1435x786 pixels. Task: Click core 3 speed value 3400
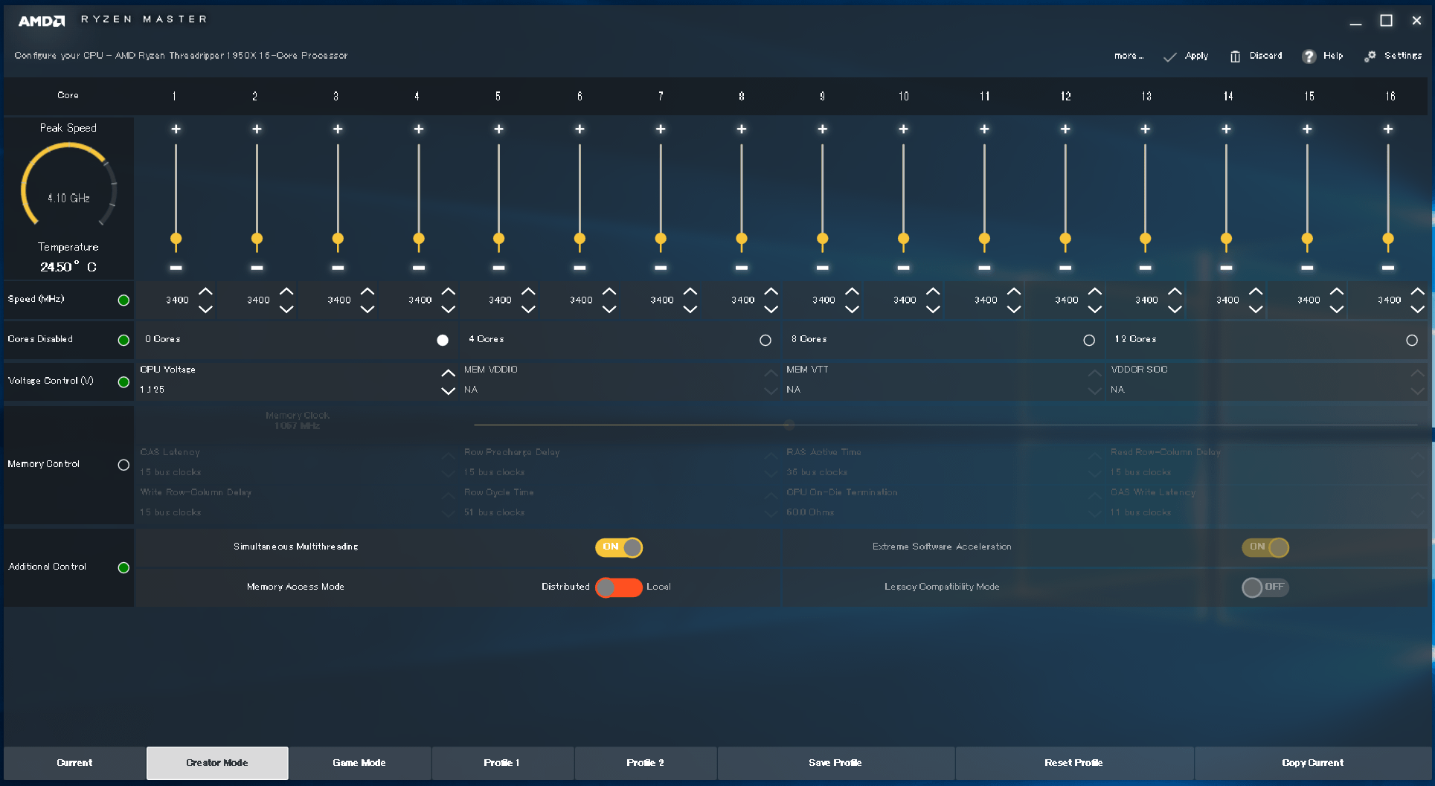(x=339, y=300)
